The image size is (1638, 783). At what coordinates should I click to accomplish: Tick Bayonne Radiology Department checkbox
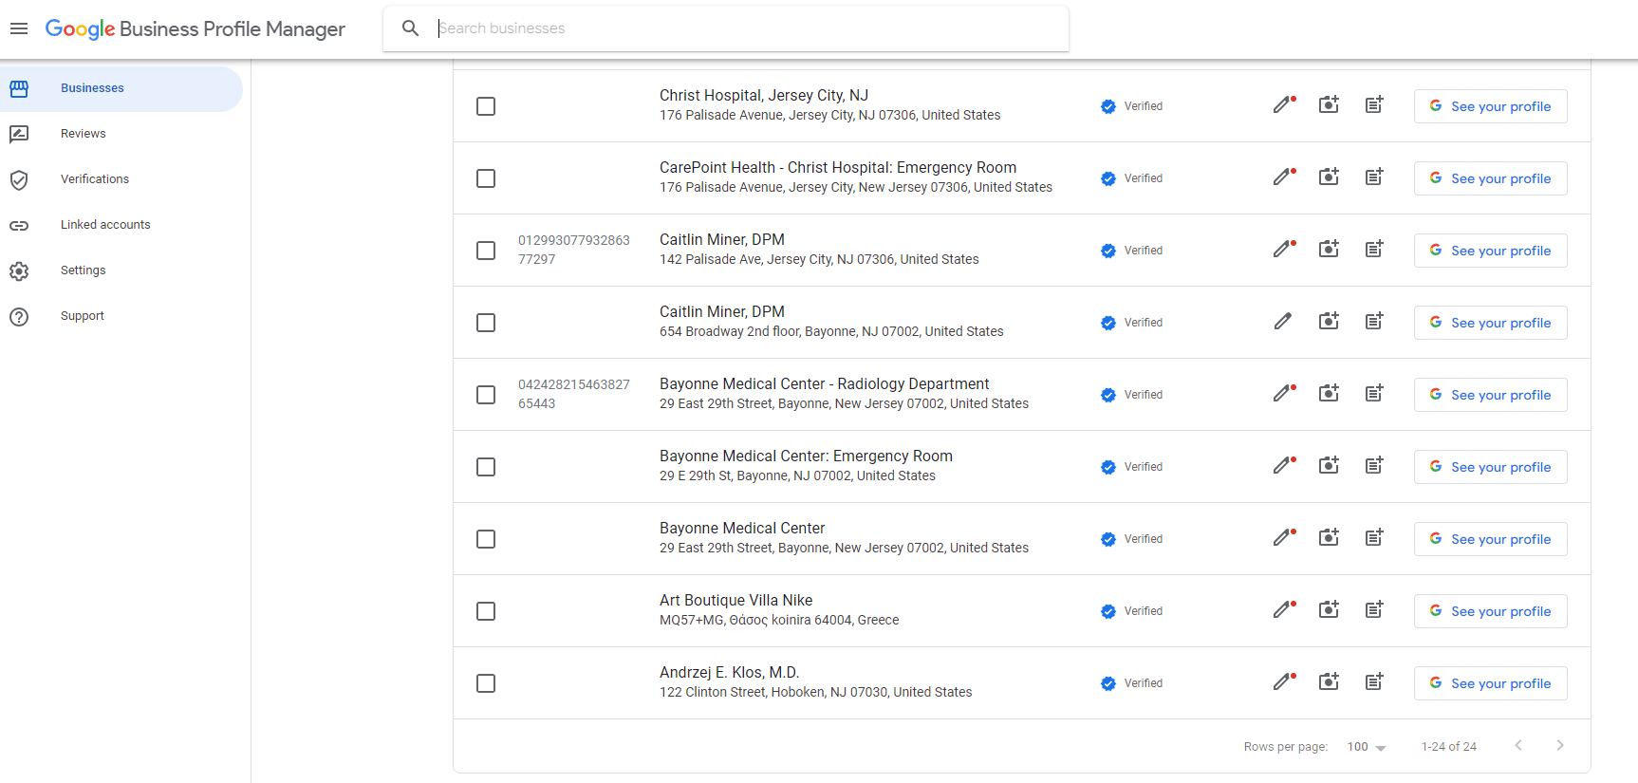tap(486, 395)
